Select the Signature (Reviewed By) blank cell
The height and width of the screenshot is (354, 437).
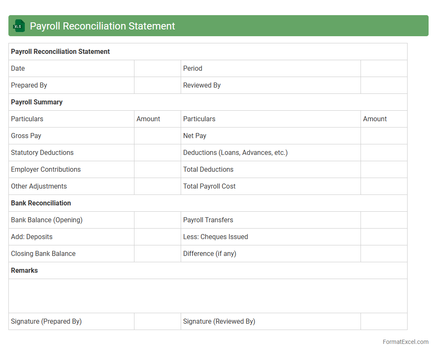pyautogui.click(x=384, y=322)
